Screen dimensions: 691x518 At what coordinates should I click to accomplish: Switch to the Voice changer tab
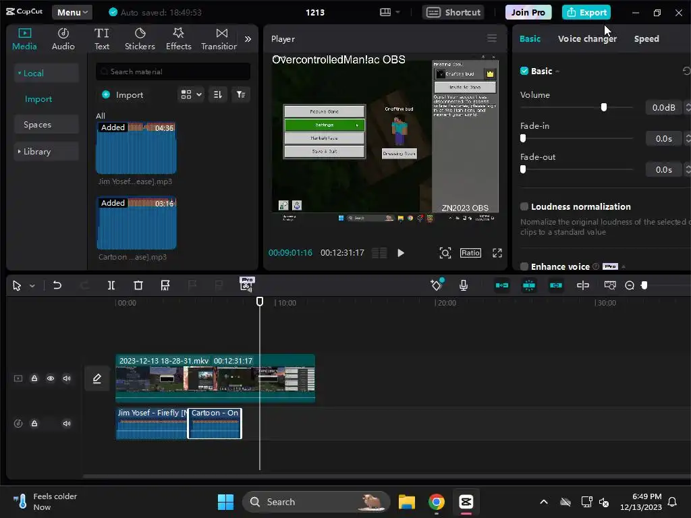point(588,38)
